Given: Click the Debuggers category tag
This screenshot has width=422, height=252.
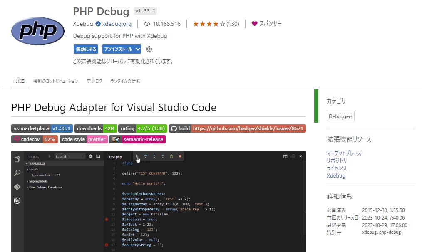Looking at the screenshot, I should [x=340, y=116].
